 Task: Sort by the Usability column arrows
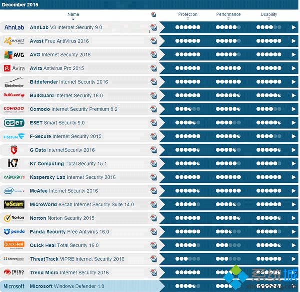click(269, 18)
